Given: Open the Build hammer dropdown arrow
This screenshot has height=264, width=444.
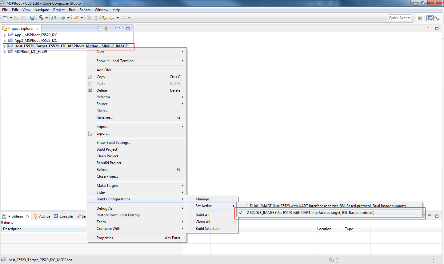Looking at the screenshot, I should pos(47,18).
